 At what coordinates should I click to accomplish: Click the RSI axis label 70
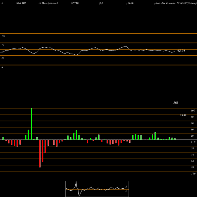[3, 45]
